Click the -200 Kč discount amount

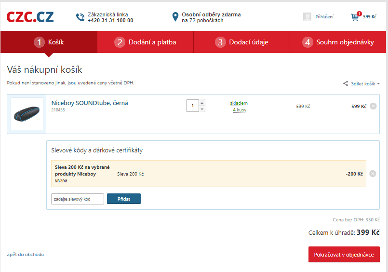point(354,174)
